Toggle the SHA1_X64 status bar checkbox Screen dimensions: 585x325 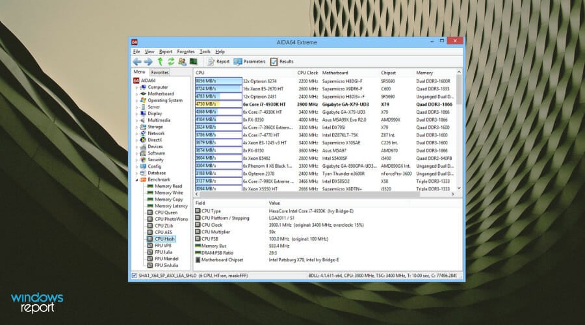point(135,276)
